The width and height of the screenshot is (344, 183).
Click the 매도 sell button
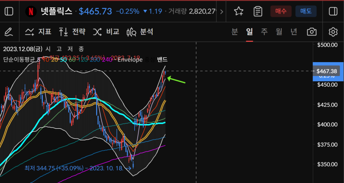tap(306, 12)
